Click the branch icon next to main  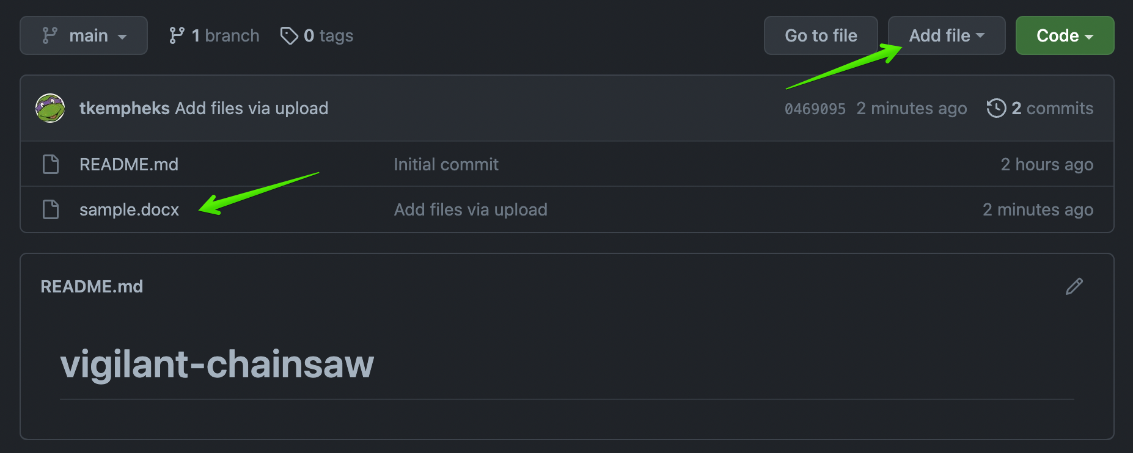click(51, 35)
